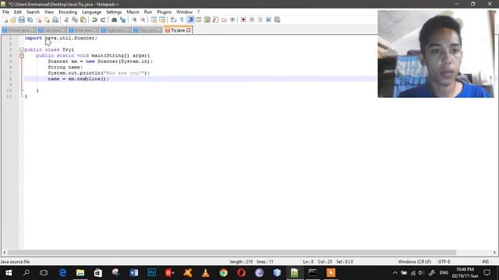This screenshot has width=499, height=280.
Task: Click the 'Java source file' status text
Action: 15,261
